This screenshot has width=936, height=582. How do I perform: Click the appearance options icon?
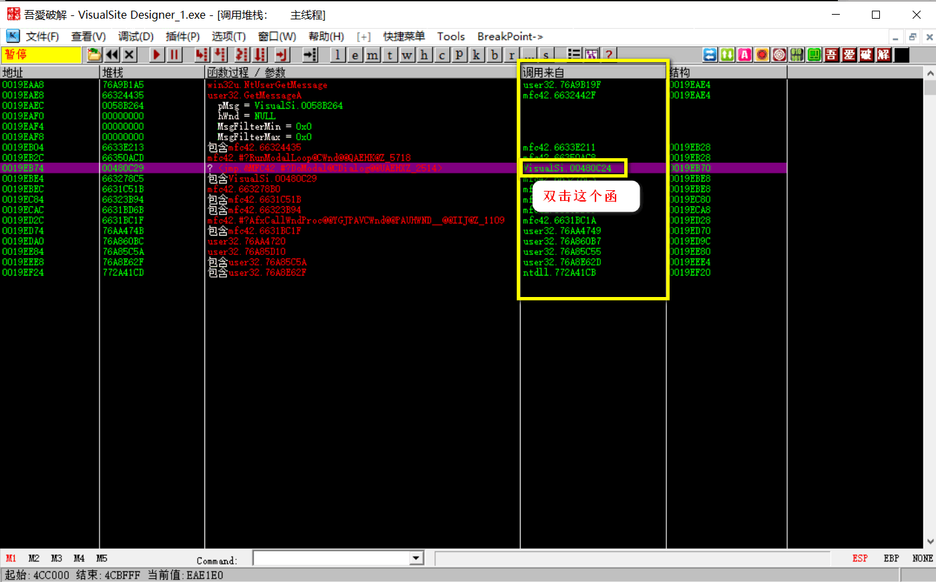pos(592,54)
